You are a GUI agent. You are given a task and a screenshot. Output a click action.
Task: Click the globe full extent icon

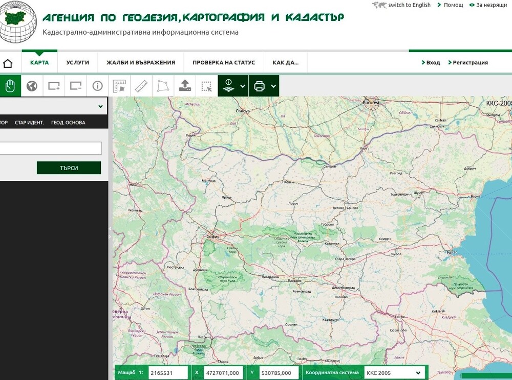[x=32, y=86]
